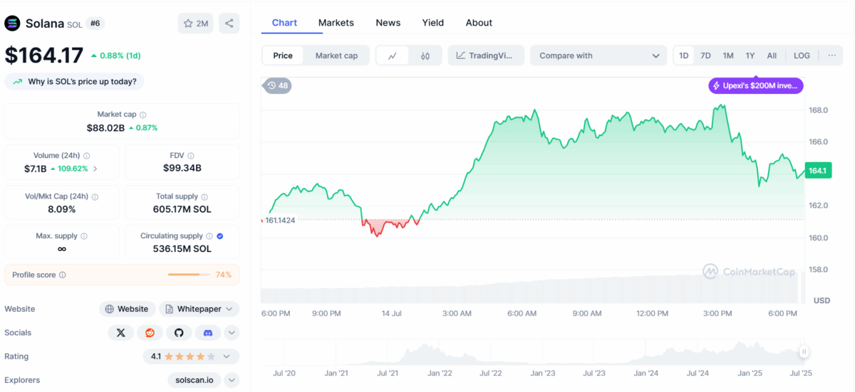Add Solana to watchlist with the star button
This screenshot has height=392, width=855.
pyautogui.click(x=195, y=23)
